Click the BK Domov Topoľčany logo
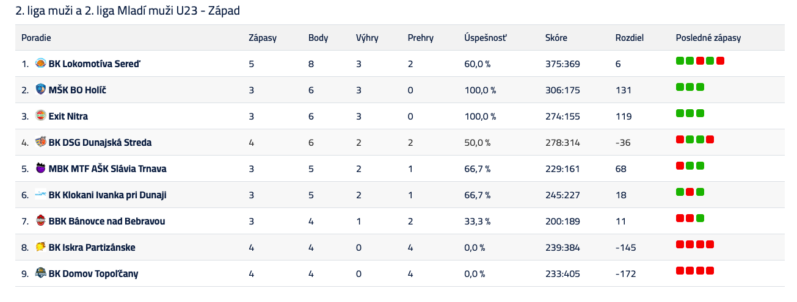 [x=41, y=273]
